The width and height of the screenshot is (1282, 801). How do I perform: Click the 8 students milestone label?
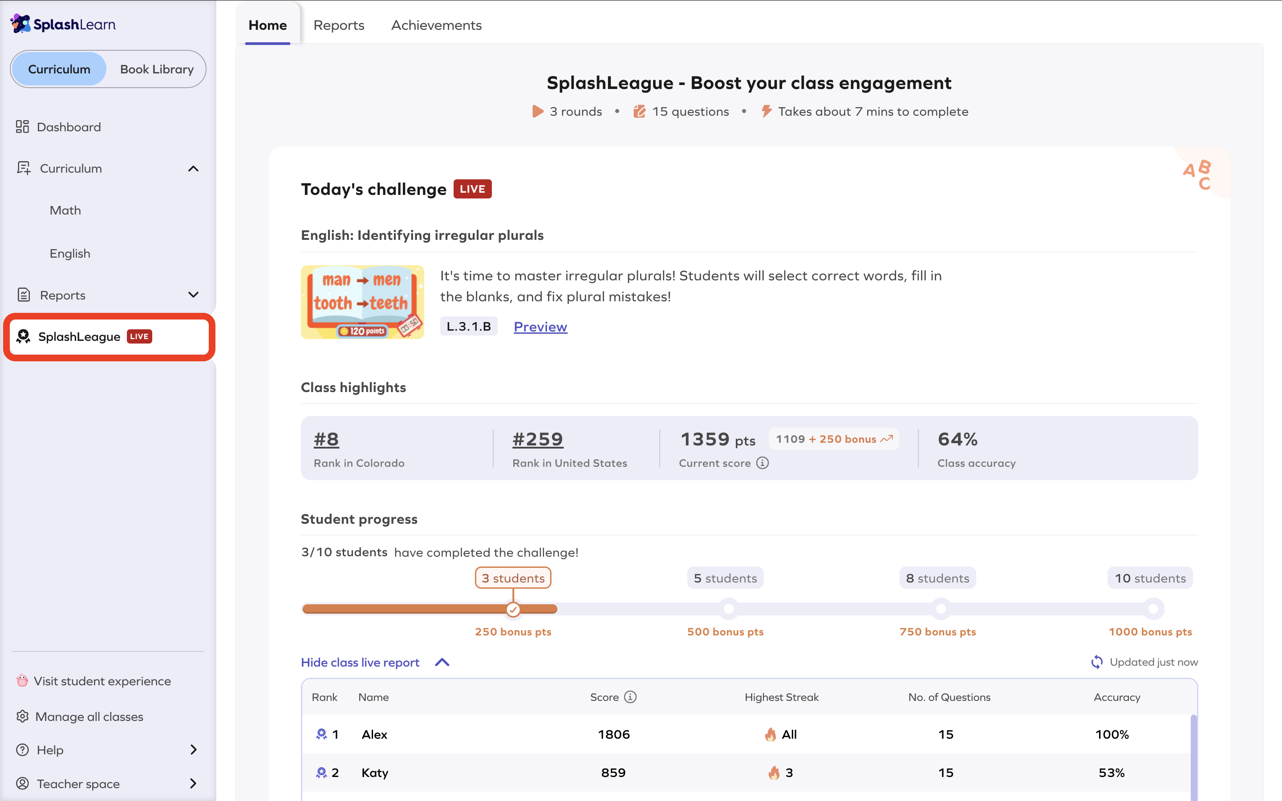pyautogui.click(x=937, y=578)
